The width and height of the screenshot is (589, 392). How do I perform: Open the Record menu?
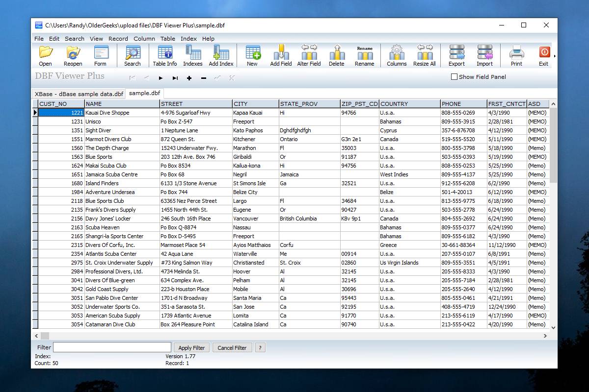point(118,39)
